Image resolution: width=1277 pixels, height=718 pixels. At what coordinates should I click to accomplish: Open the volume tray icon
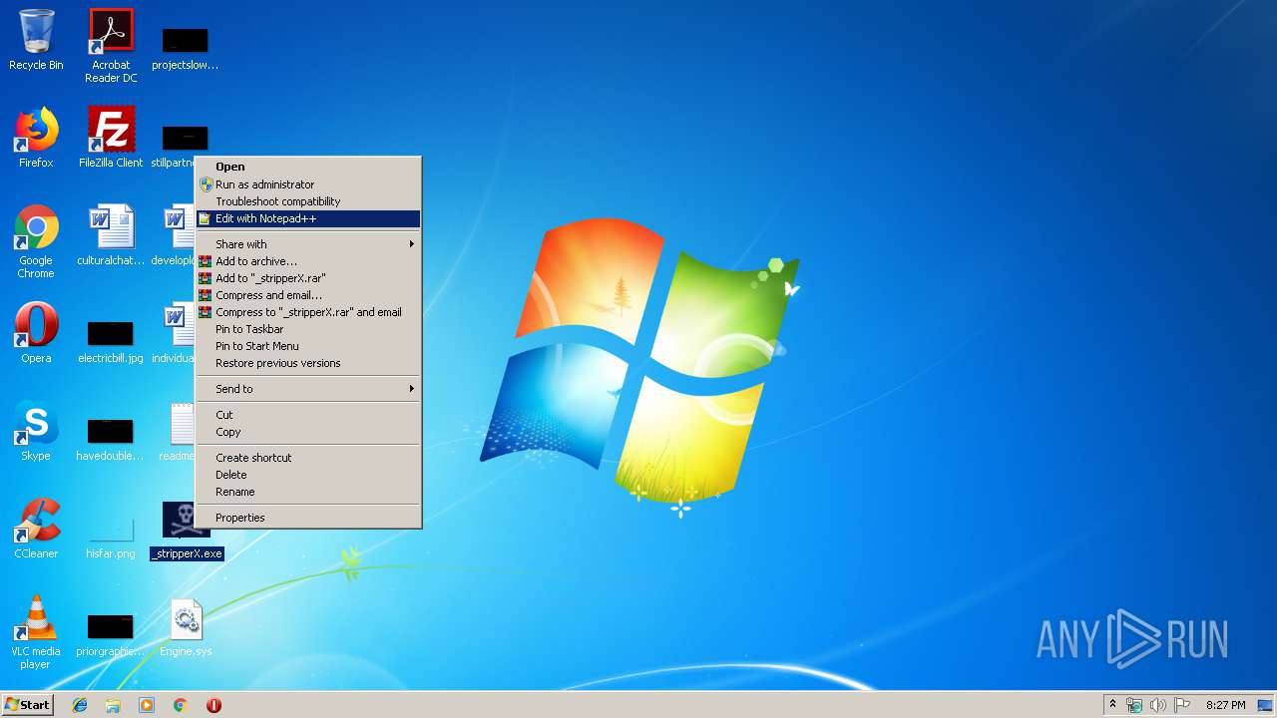[1158, 705]
